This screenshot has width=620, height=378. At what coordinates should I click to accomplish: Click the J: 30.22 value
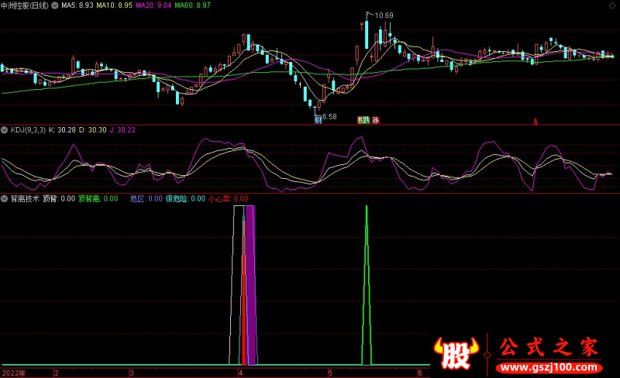tap(122, 130)
